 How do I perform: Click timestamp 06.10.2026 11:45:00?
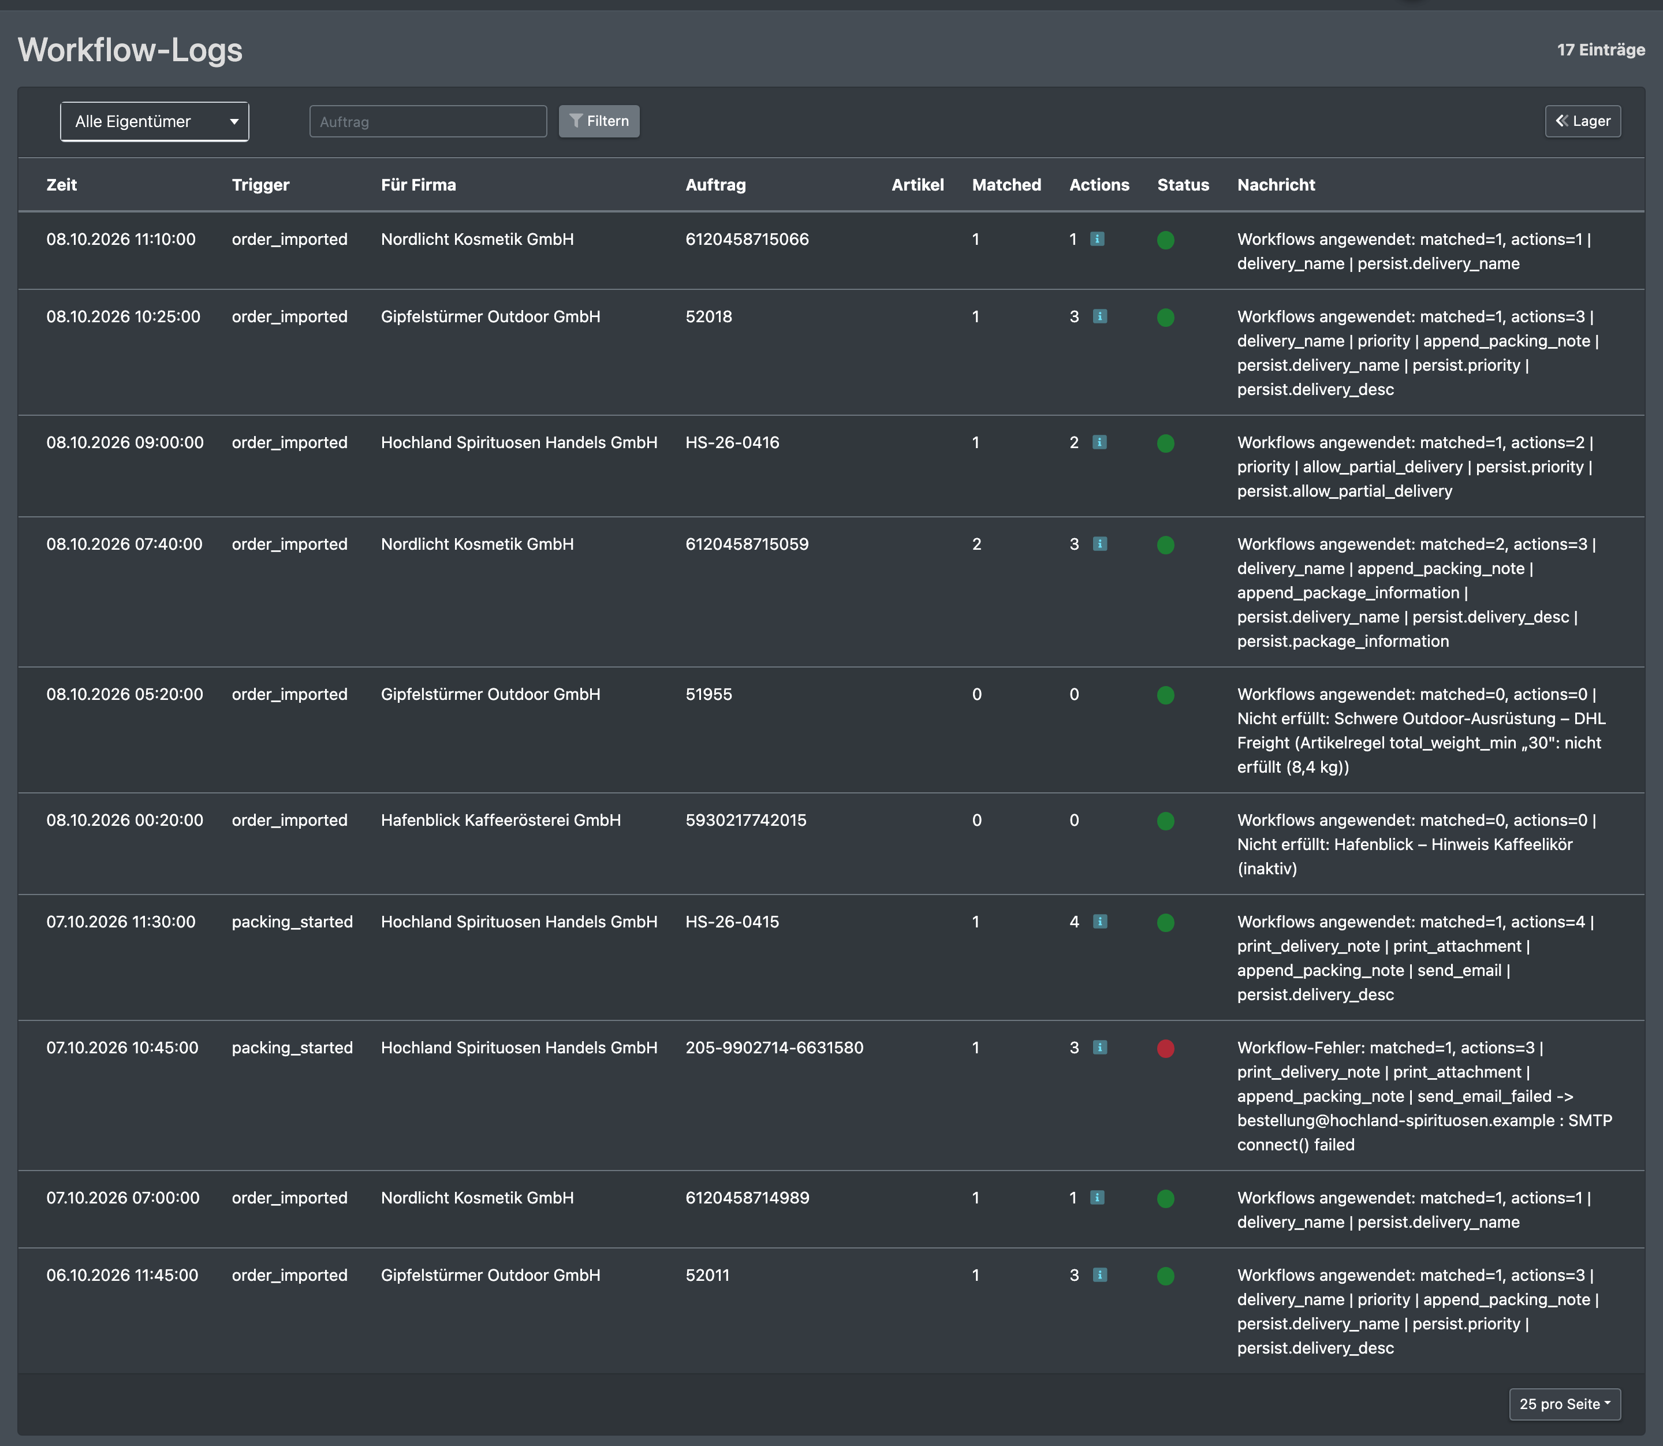pyautogui.click(x=122, y=1275)
